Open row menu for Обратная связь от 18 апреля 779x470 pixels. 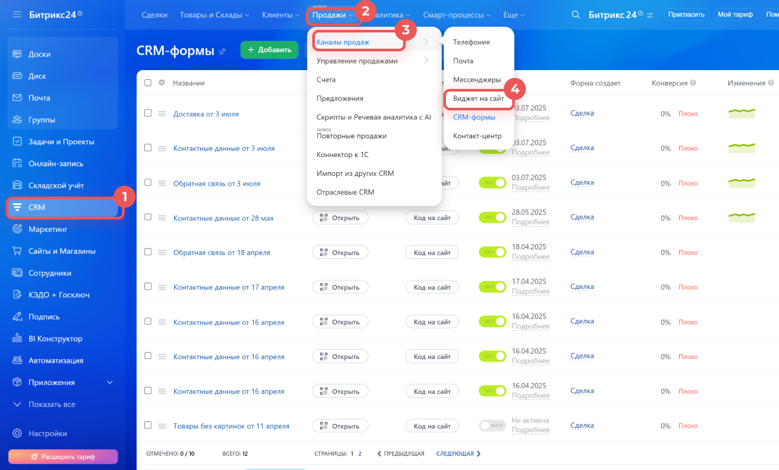[163, 253]
